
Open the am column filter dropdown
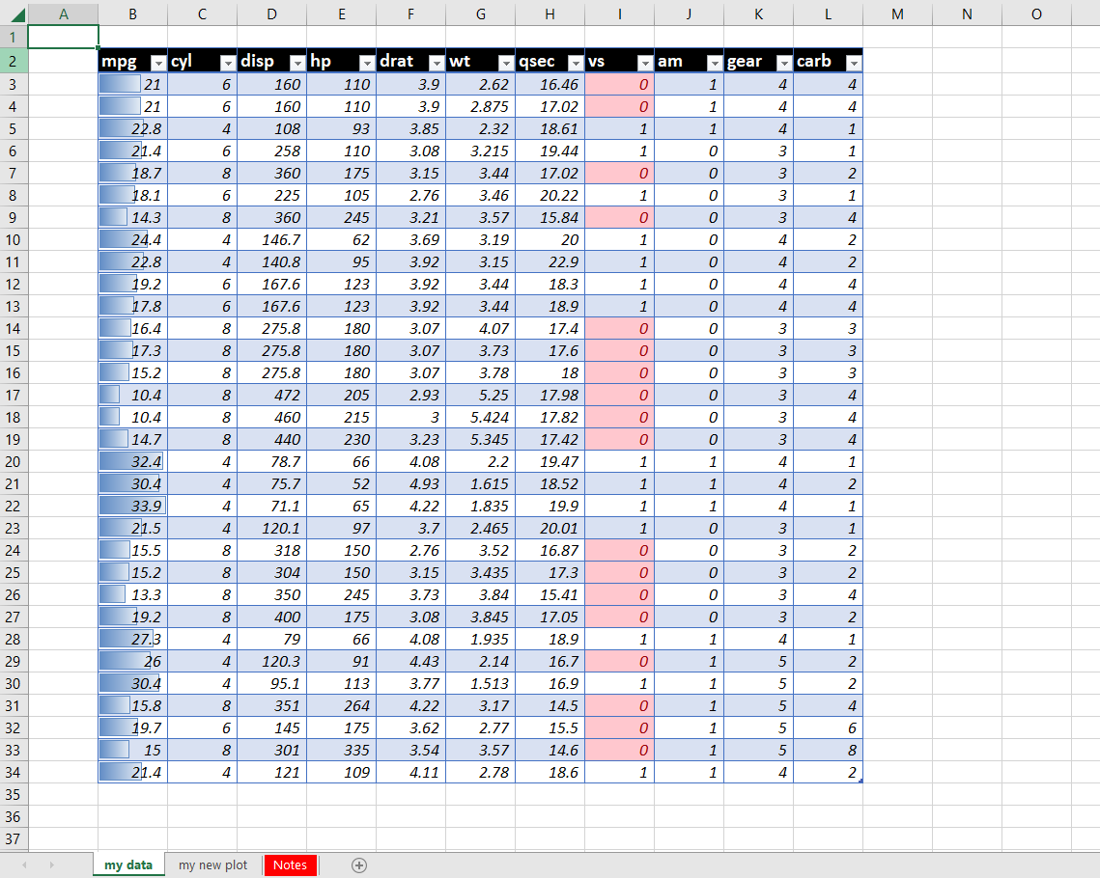[x=714, y=63]
